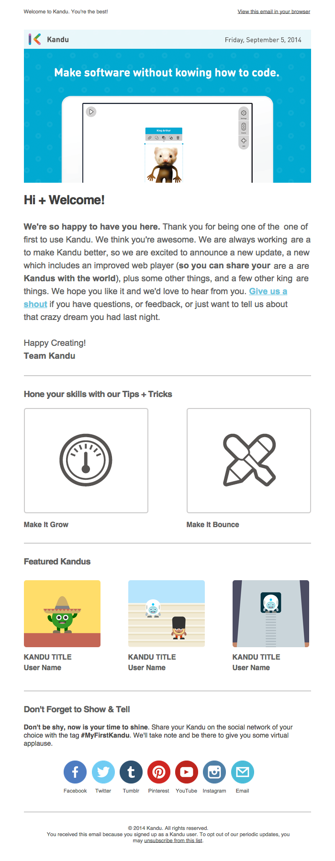The image size is (335, 861).
Task: Click the Add plus icon in tablet preview
Action: point(244,141)
